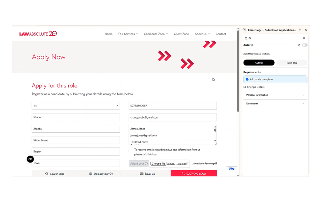
Task: Click the phone icon beside 0207 092 8000
Action: 183,174
